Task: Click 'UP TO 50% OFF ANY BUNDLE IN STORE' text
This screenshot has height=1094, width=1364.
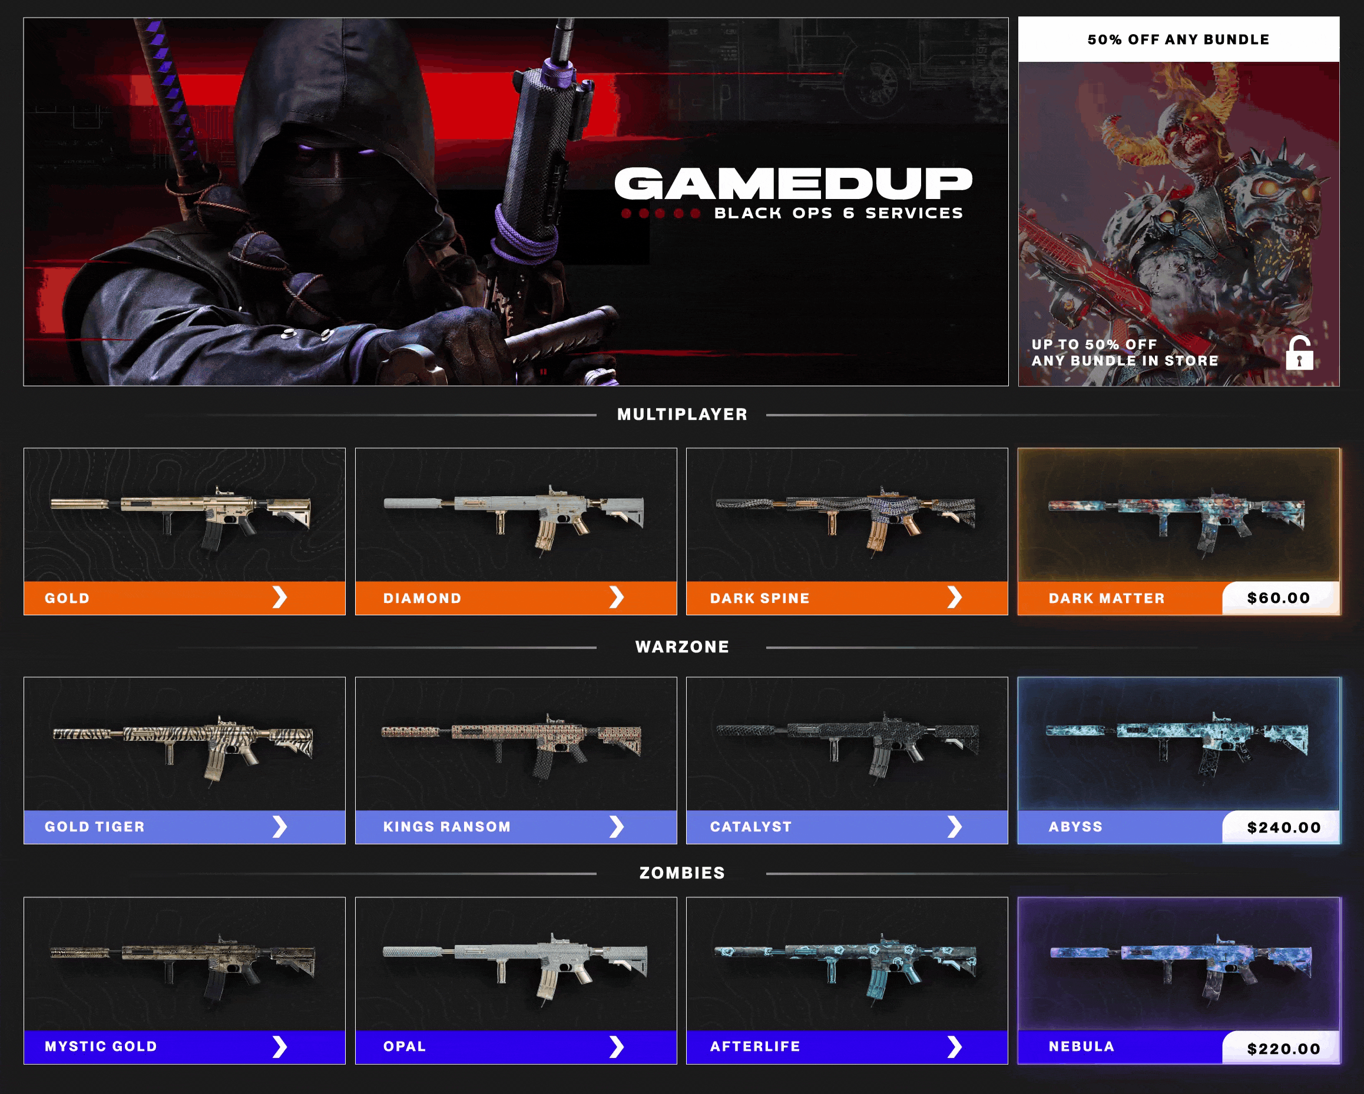Action: click(1125, 353)
